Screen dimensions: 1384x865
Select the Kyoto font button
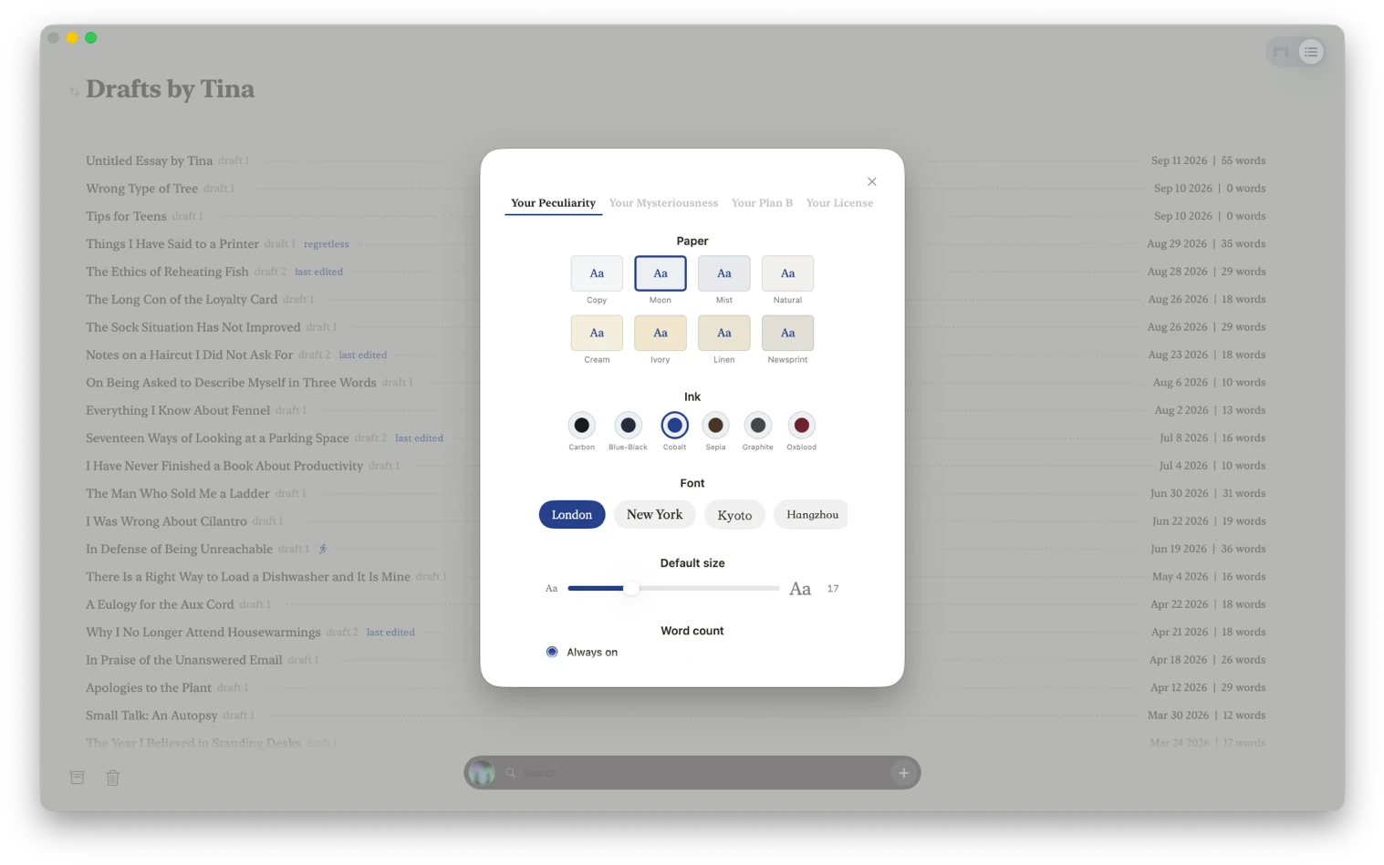(x=734, y=515)
